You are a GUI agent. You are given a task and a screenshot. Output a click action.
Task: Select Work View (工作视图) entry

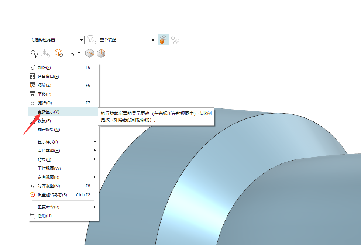[x=49, y=168]
